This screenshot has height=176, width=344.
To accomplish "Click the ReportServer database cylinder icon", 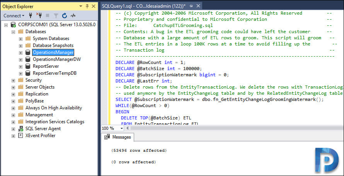I will click(28, 66).
